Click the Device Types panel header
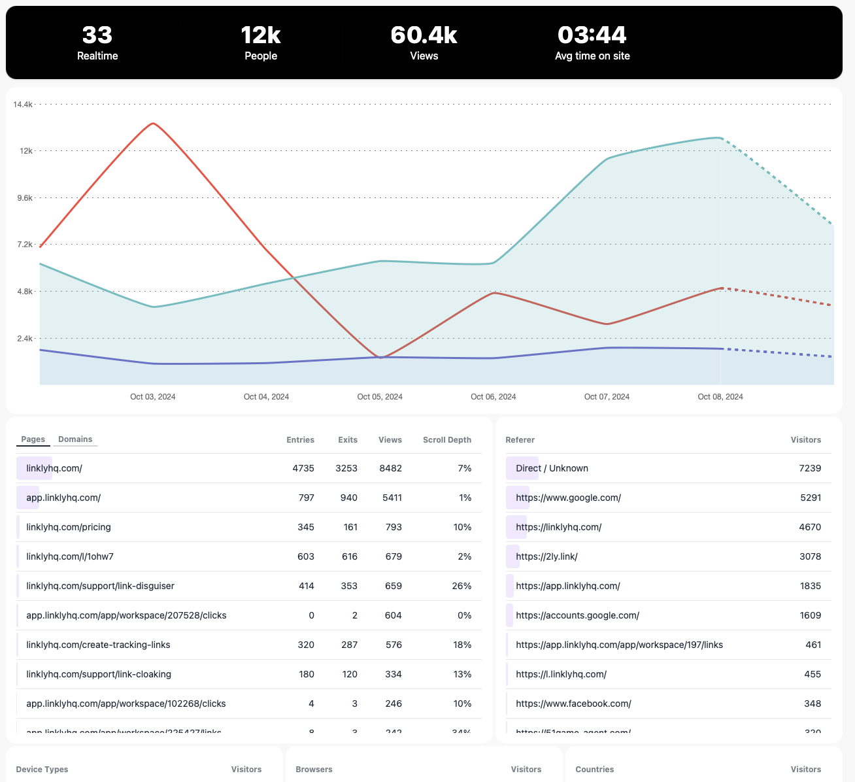 pyautogui.click(x=42, y=770)
